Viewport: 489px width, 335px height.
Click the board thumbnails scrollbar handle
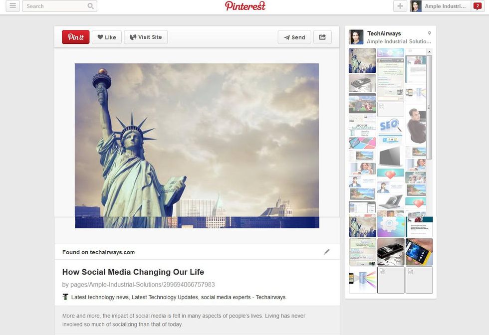[x=429, y=107]
